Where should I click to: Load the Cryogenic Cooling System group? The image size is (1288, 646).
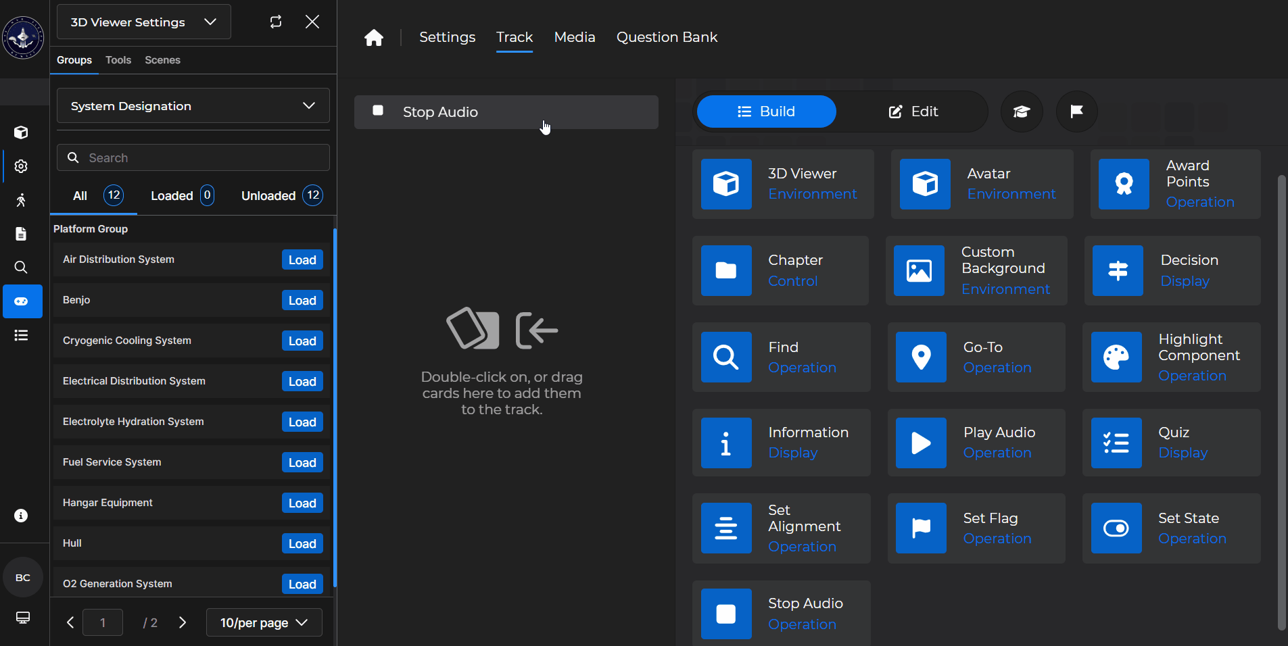tap(302, 341)
